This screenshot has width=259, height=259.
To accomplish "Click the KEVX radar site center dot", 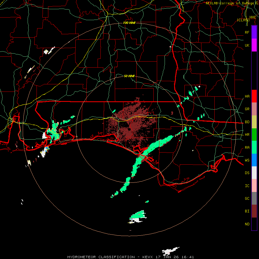I will 129,129.
